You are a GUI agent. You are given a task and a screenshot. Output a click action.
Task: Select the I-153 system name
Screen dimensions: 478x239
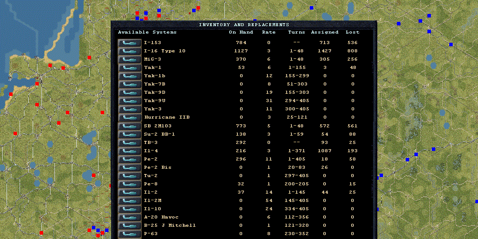[153, 43]
